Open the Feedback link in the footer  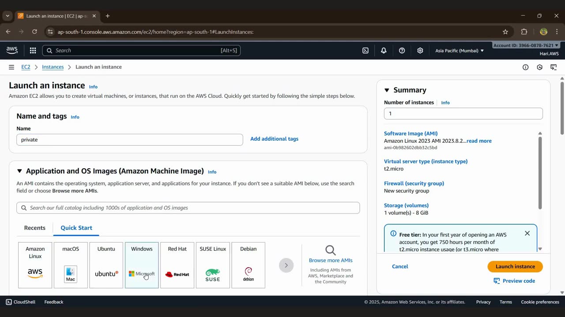54,302
